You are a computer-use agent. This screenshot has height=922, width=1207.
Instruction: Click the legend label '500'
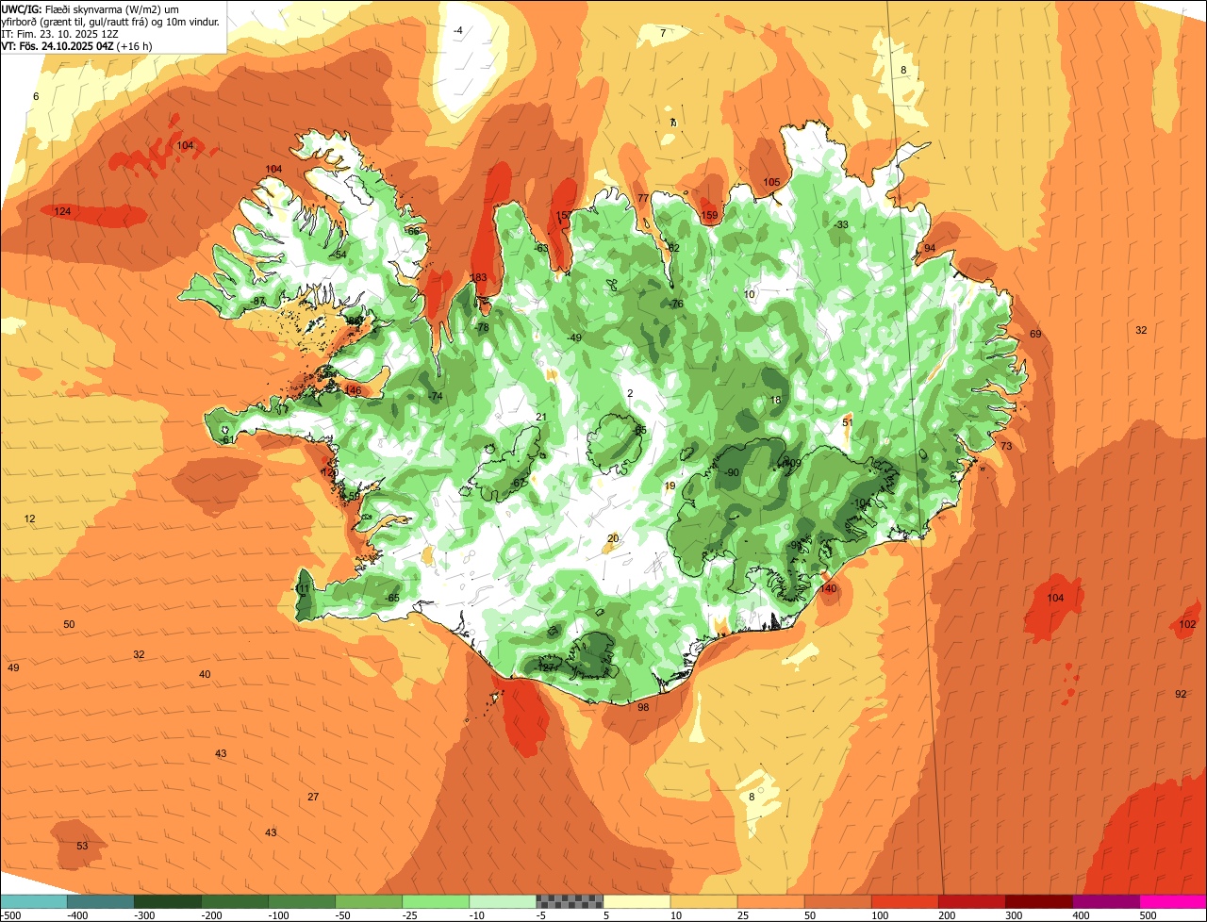pos(1148,914)
